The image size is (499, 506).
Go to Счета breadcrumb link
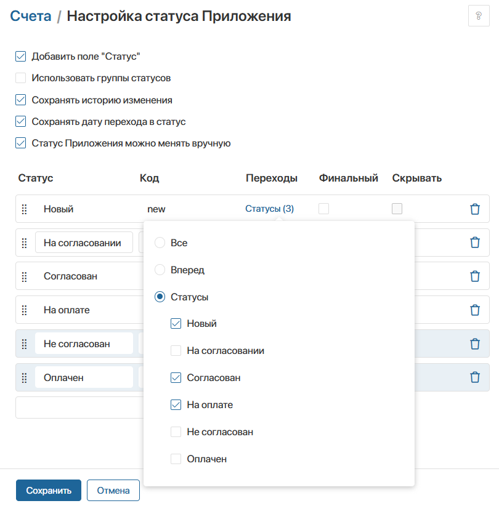[31, 16]
